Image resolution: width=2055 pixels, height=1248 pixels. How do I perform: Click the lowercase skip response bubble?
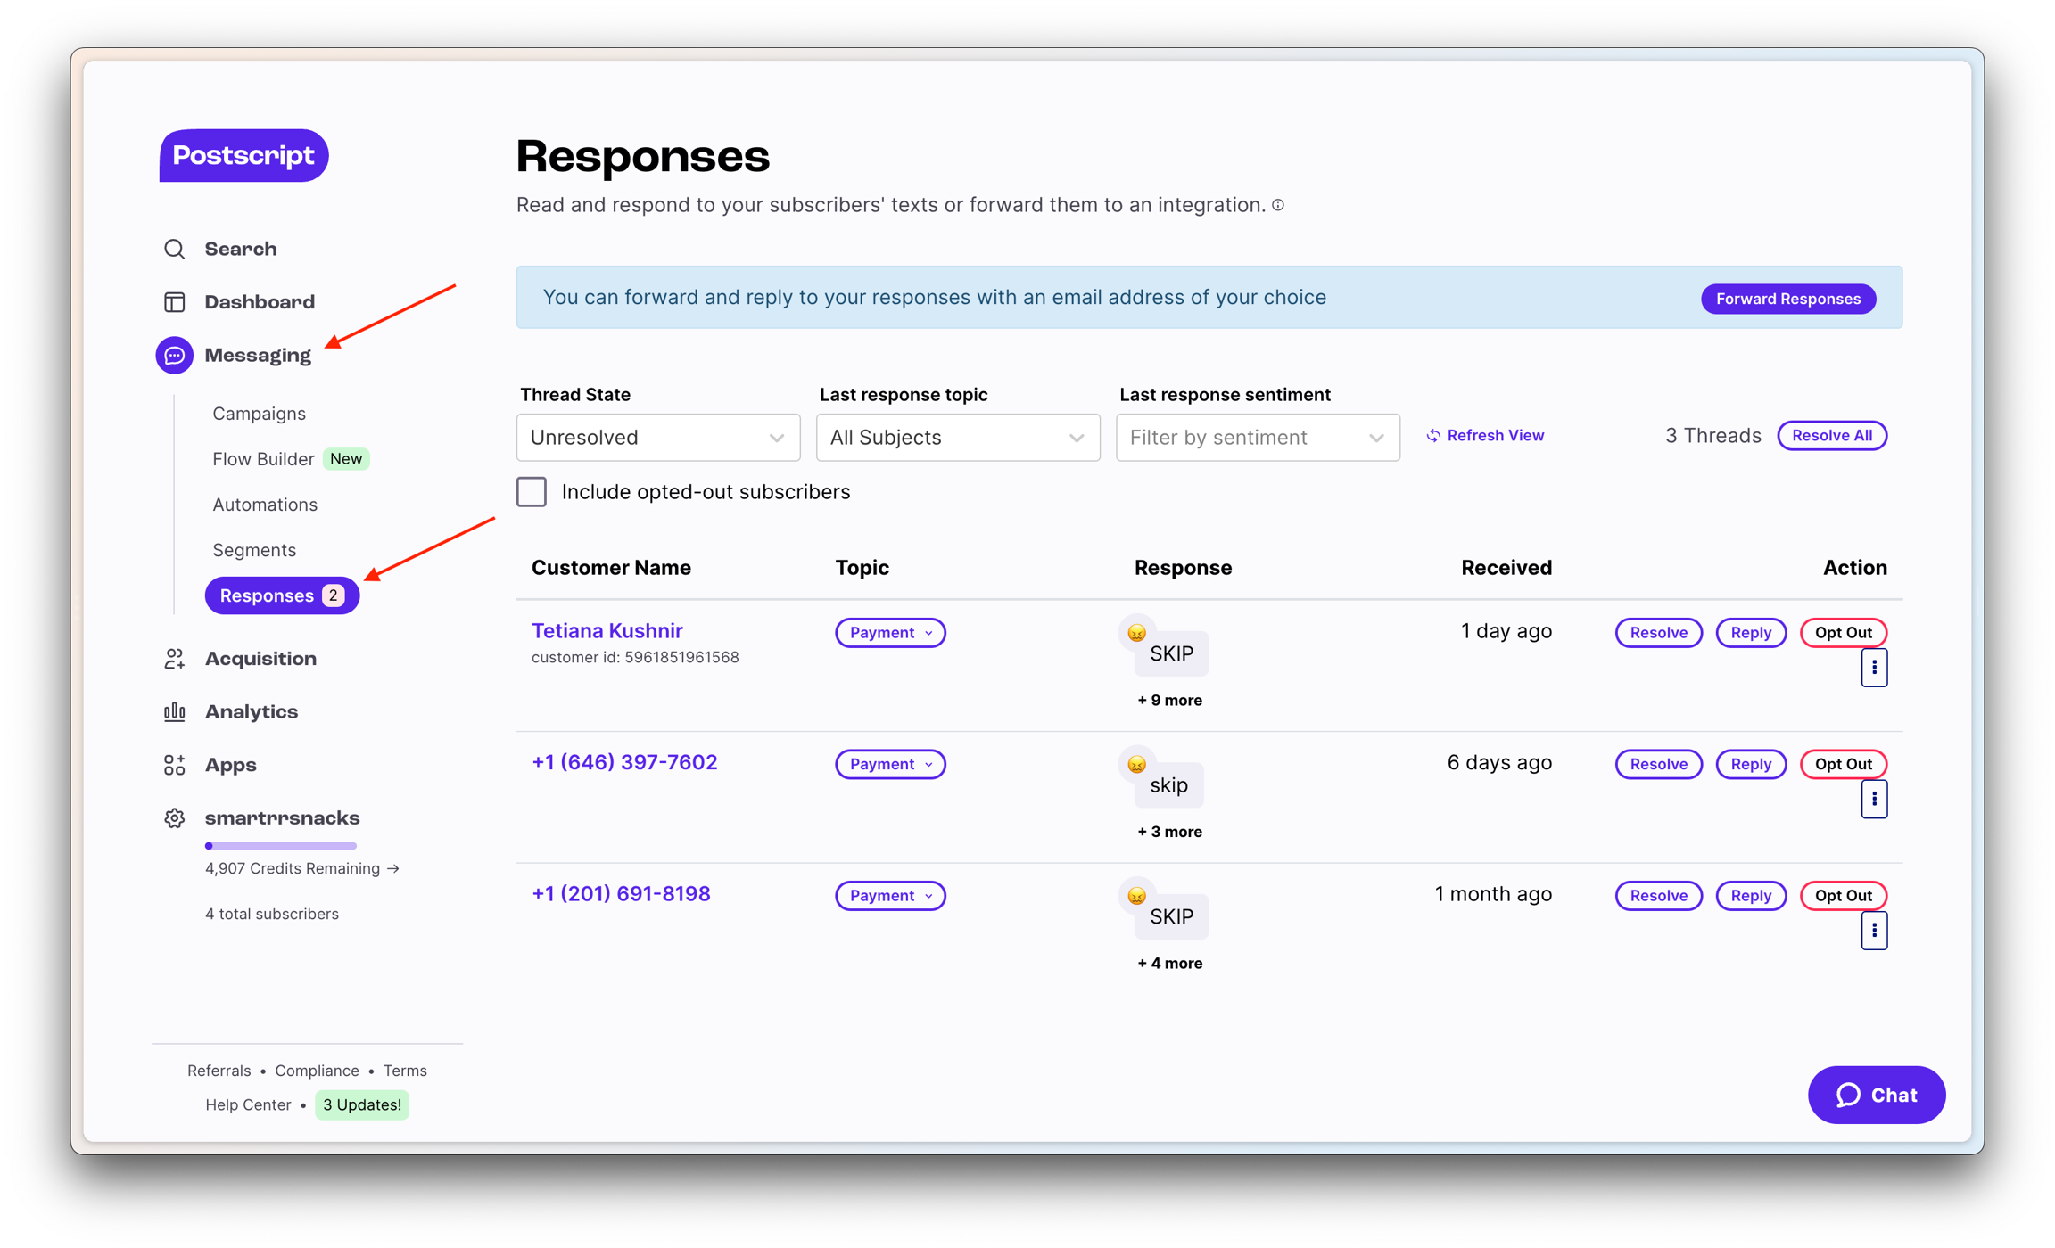1168,785
